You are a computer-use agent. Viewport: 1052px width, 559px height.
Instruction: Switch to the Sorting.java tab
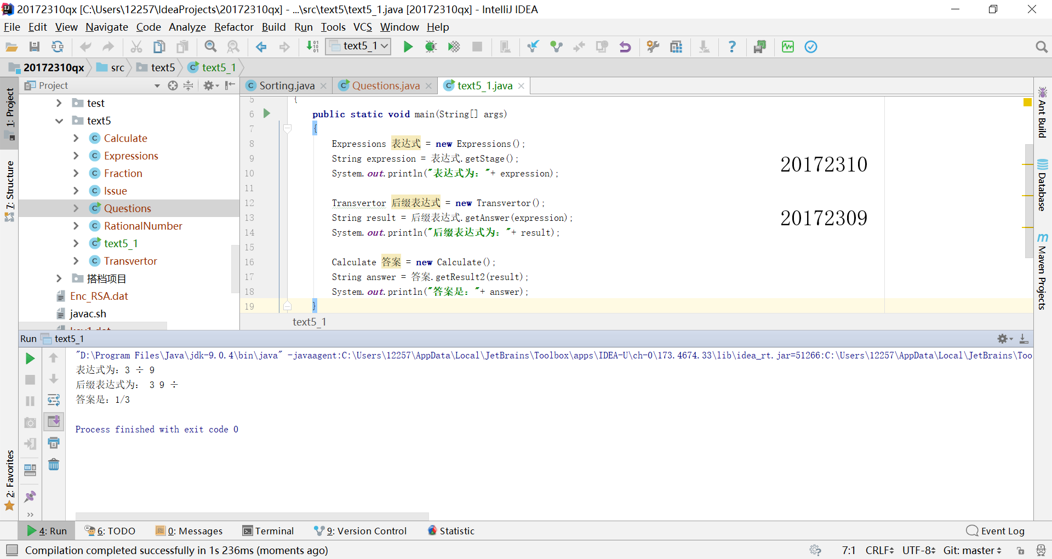click(286, 85)
